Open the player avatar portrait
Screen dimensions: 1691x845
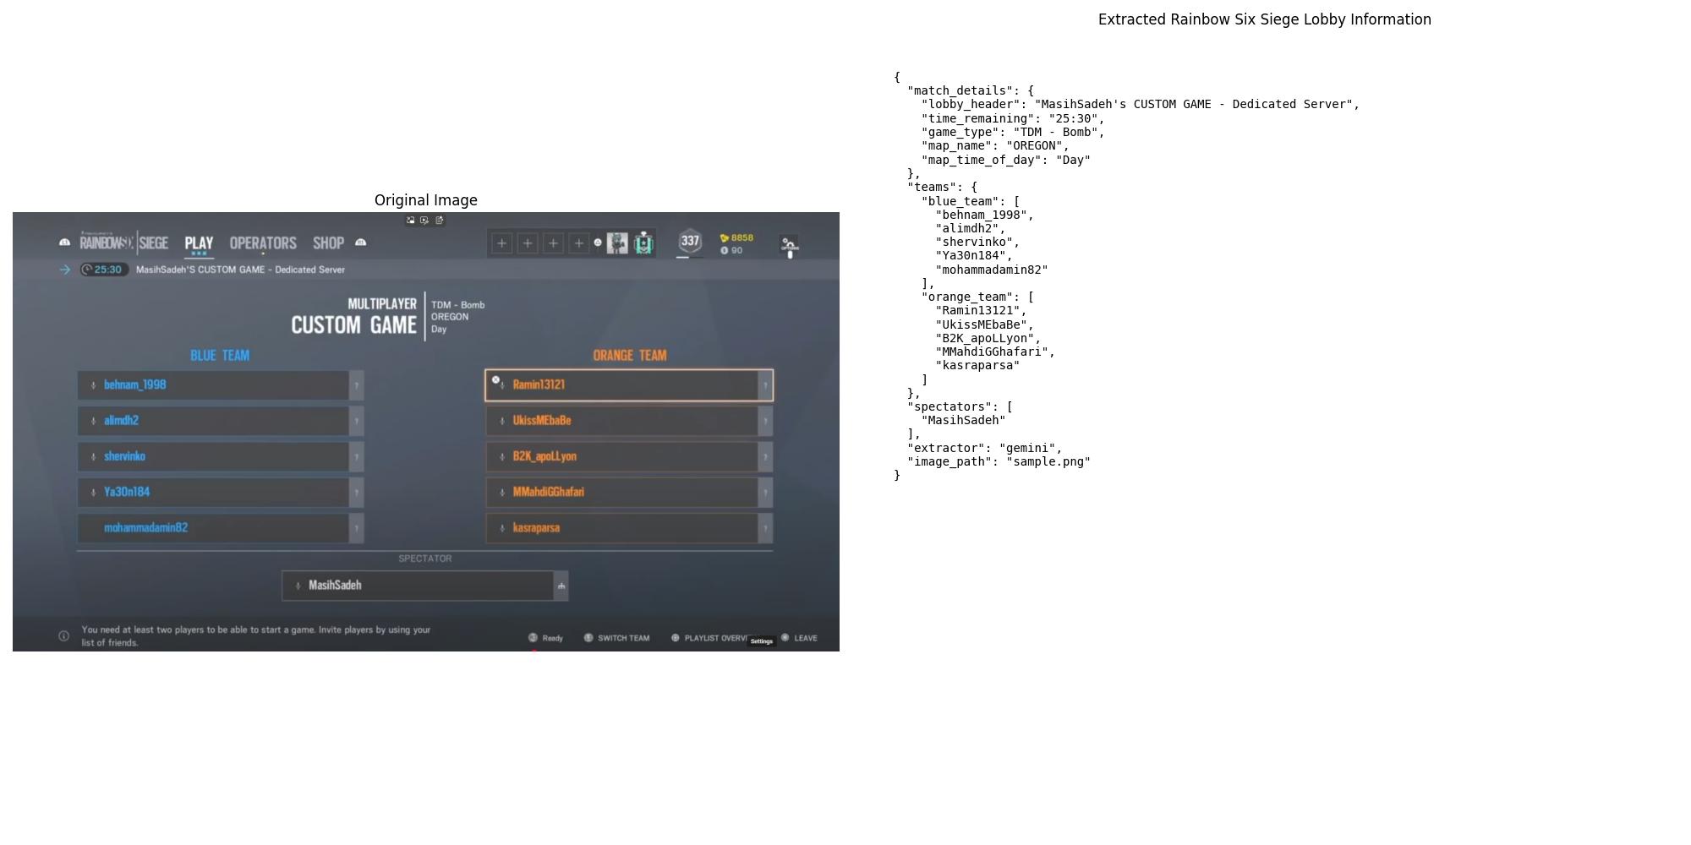pos(617,243)
